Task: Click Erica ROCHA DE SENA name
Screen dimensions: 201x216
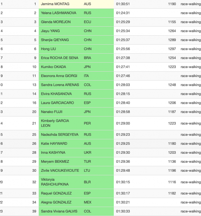Action: click(60, 58)
